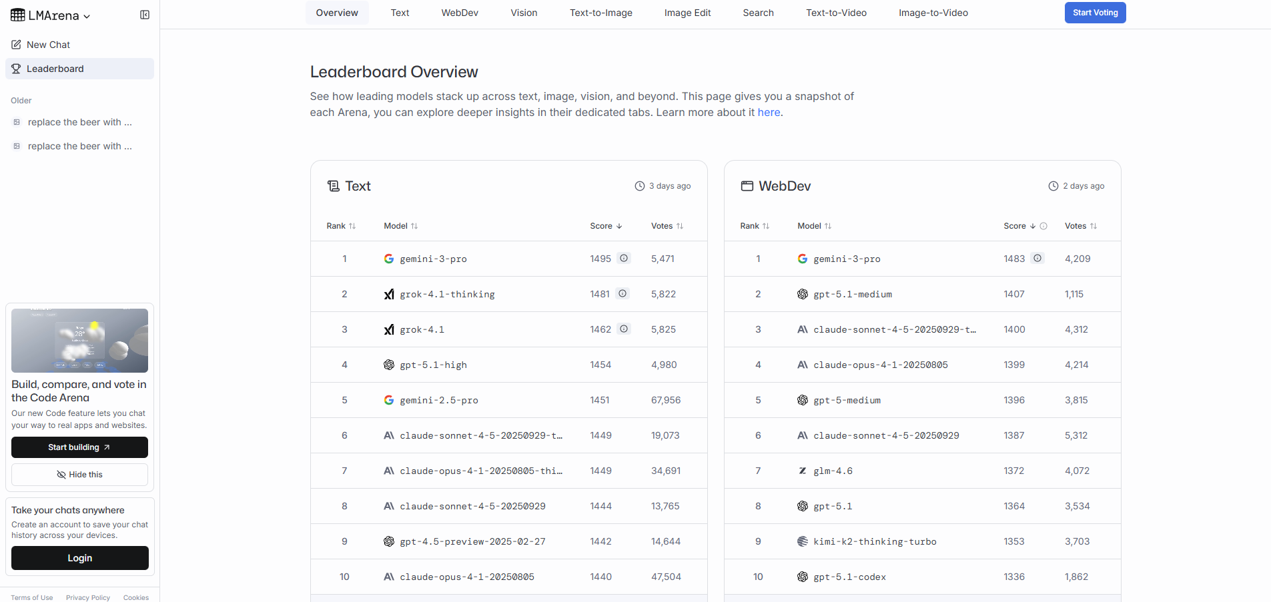This screenshot has width=1271, height=602.
Task: Switch to the Overview tab
Action: coord(337,13)
